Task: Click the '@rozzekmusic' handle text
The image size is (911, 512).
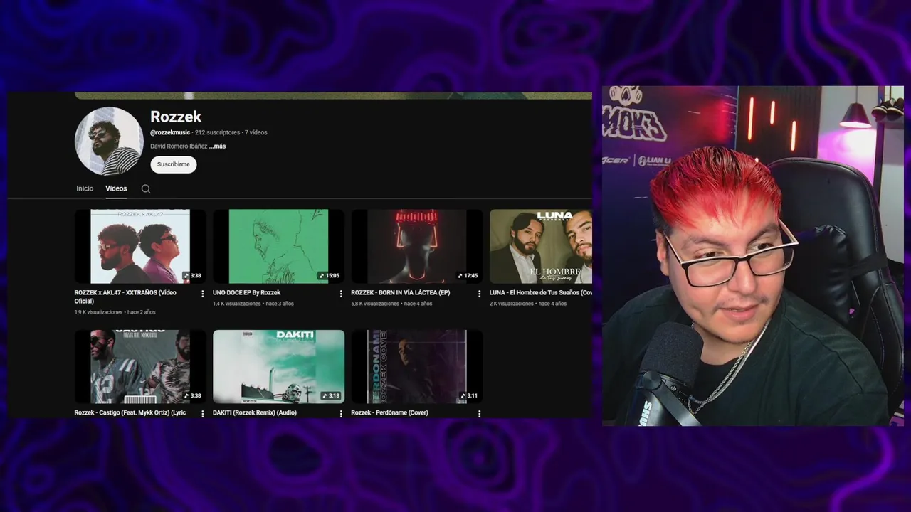Action: click(170, 132)
